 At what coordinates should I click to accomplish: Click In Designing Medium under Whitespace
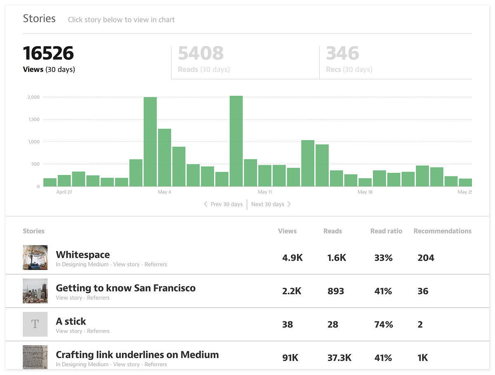(x=82, y=264)
